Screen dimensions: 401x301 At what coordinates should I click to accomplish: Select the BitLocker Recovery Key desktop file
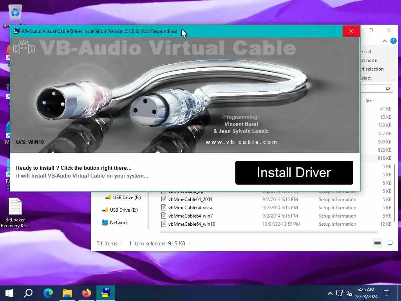(x=15, y=213)
